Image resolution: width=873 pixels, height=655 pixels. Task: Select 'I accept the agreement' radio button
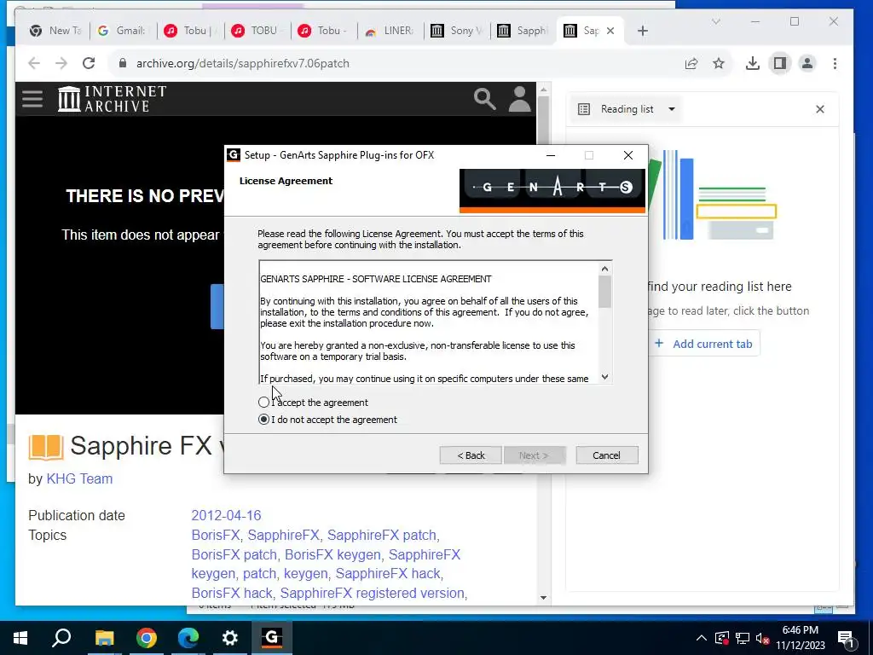tap(264, 403)
